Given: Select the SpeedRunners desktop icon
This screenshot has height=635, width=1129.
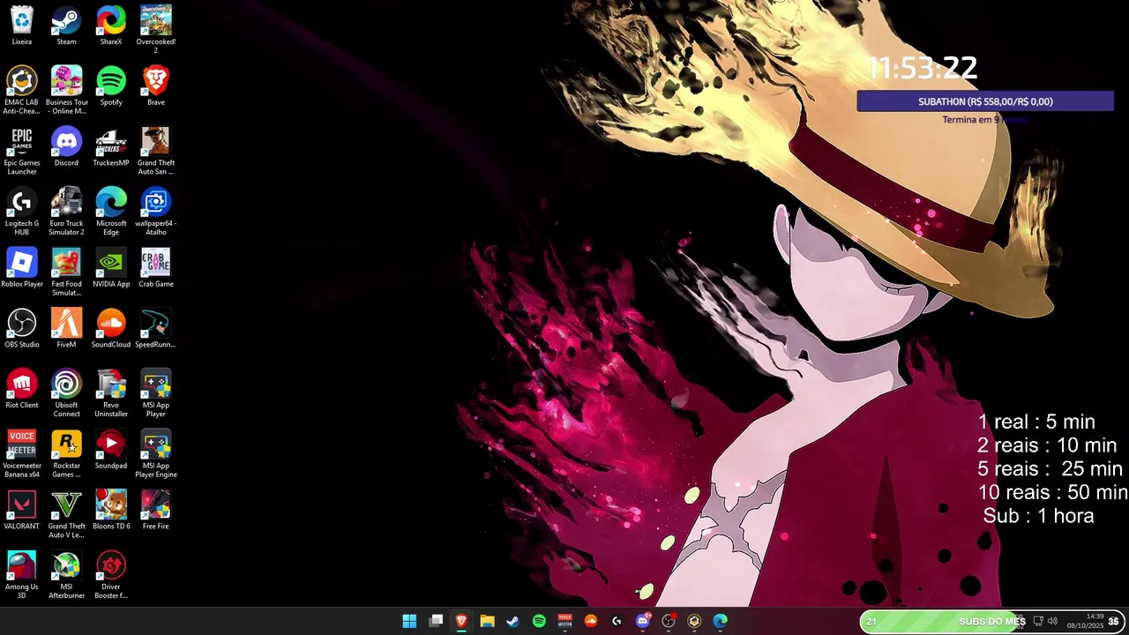Looking at the screenshot, I should [x=156, y=329].
